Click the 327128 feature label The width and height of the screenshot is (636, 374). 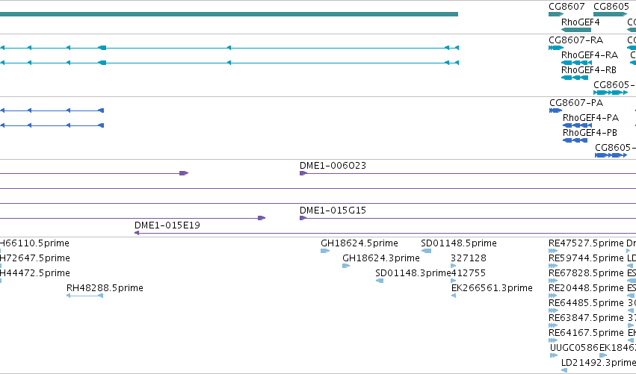tap(469, 258)
